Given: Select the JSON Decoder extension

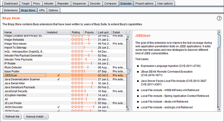Looking at the screenshot, I should tap(65, 107).
